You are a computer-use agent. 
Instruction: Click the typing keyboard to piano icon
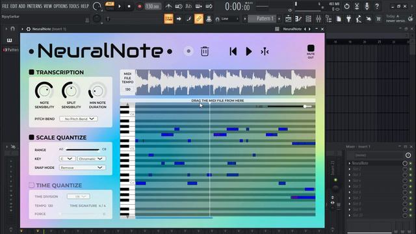pos(168,19)
